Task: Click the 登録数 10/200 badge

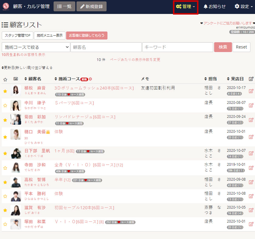Action: tap(242, 32)
